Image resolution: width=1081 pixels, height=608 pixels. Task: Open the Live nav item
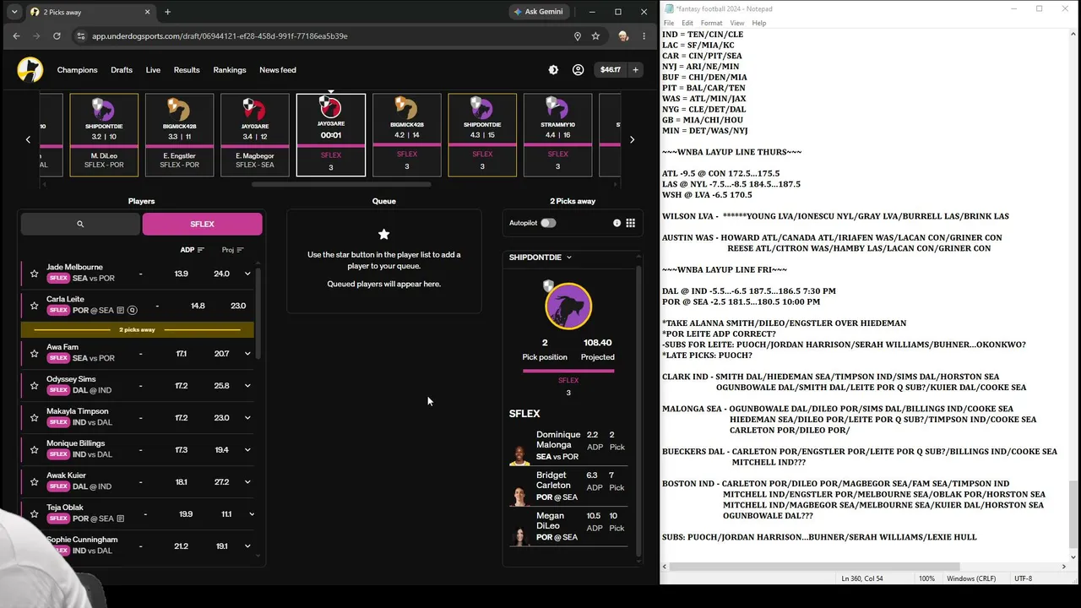(x=153, y=70)
